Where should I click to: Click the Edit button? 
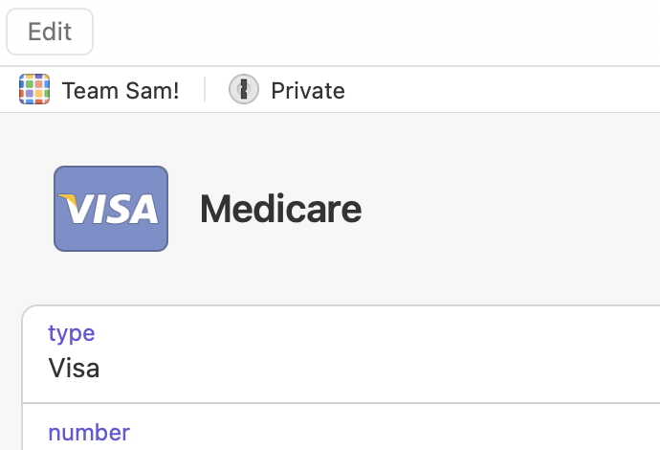click(x=50, y=32)
